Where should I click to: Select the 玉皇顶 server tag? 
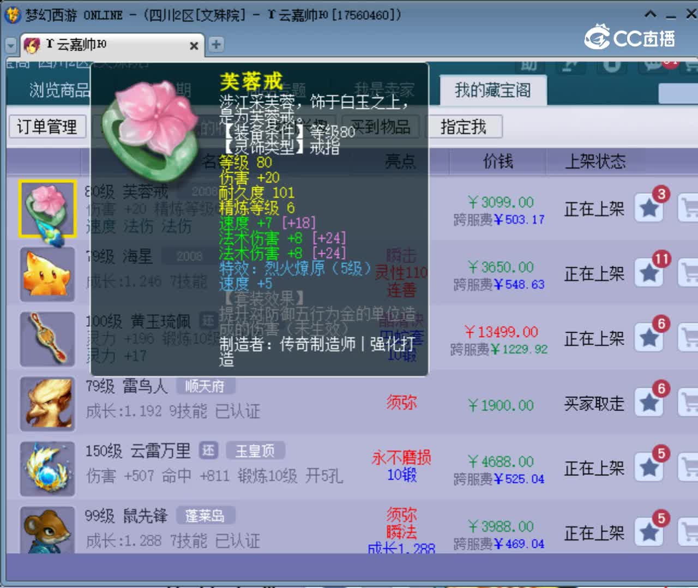[x=255, y=451]
